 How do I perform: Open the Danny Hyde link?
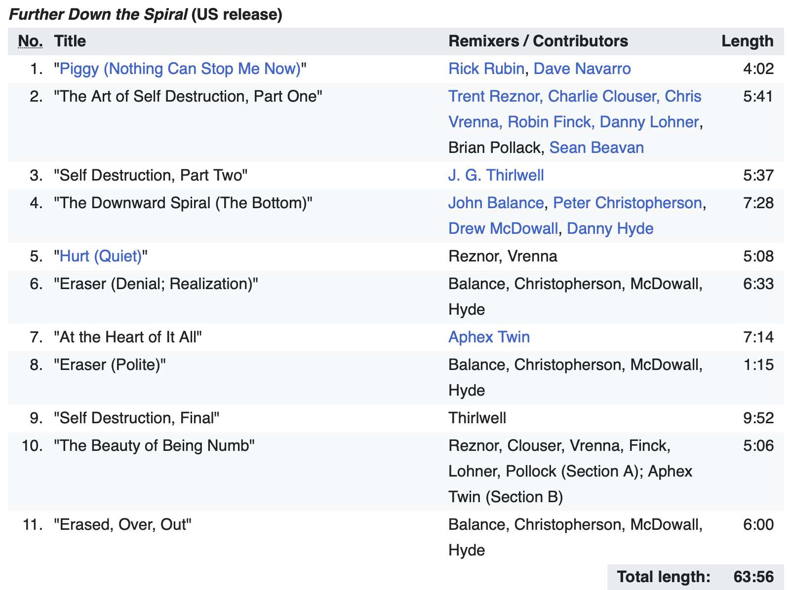(610, 228)
